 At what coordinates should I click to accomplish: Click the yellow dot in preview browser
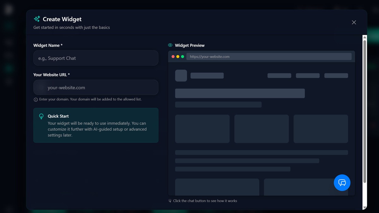tap(178, 57)
